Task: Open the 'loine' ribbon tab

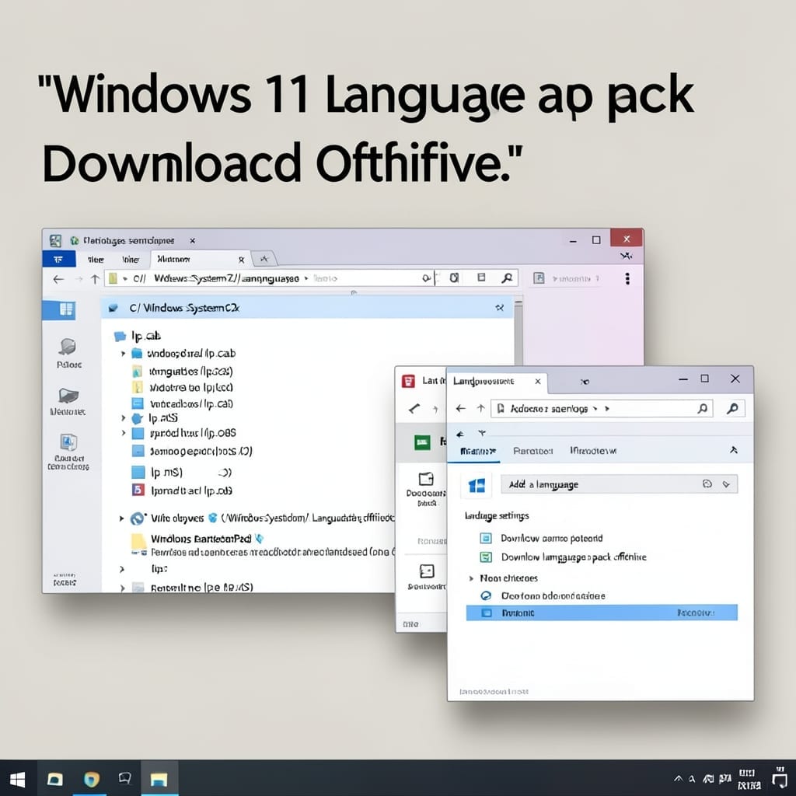Action: (131, 260)
